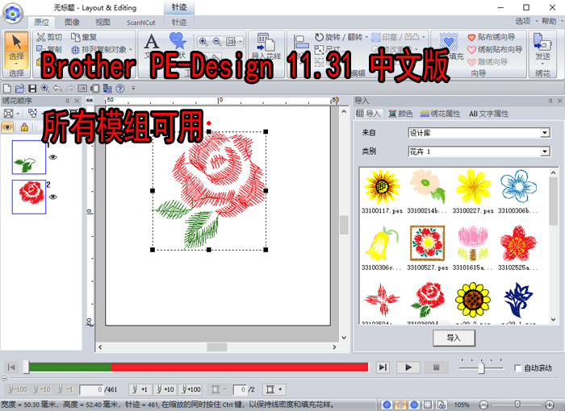The image size is (565, 411).
Task: Open the Help (帮助) menu
Action: tap(549, 21)
